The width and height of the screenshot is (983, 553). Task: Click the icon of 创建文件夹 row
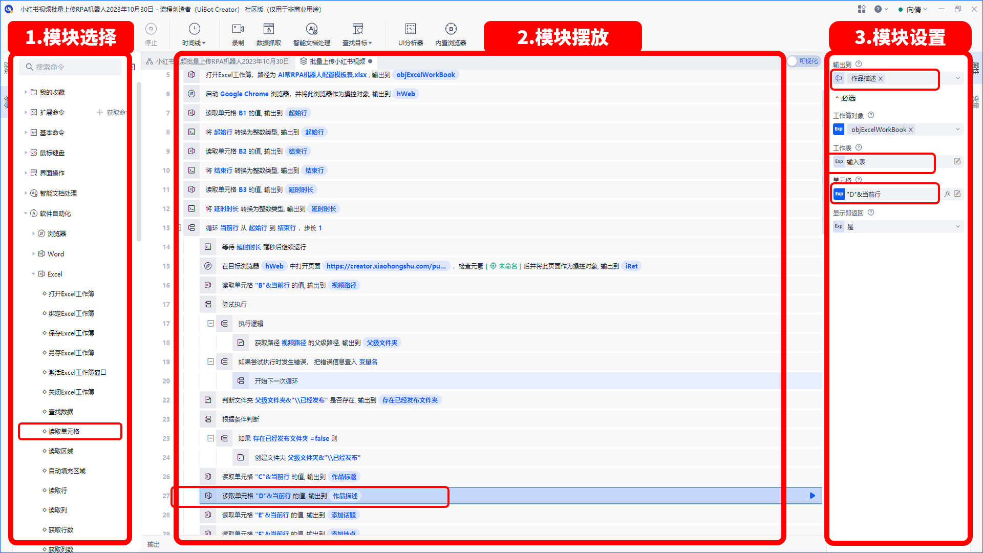point(241,457)
